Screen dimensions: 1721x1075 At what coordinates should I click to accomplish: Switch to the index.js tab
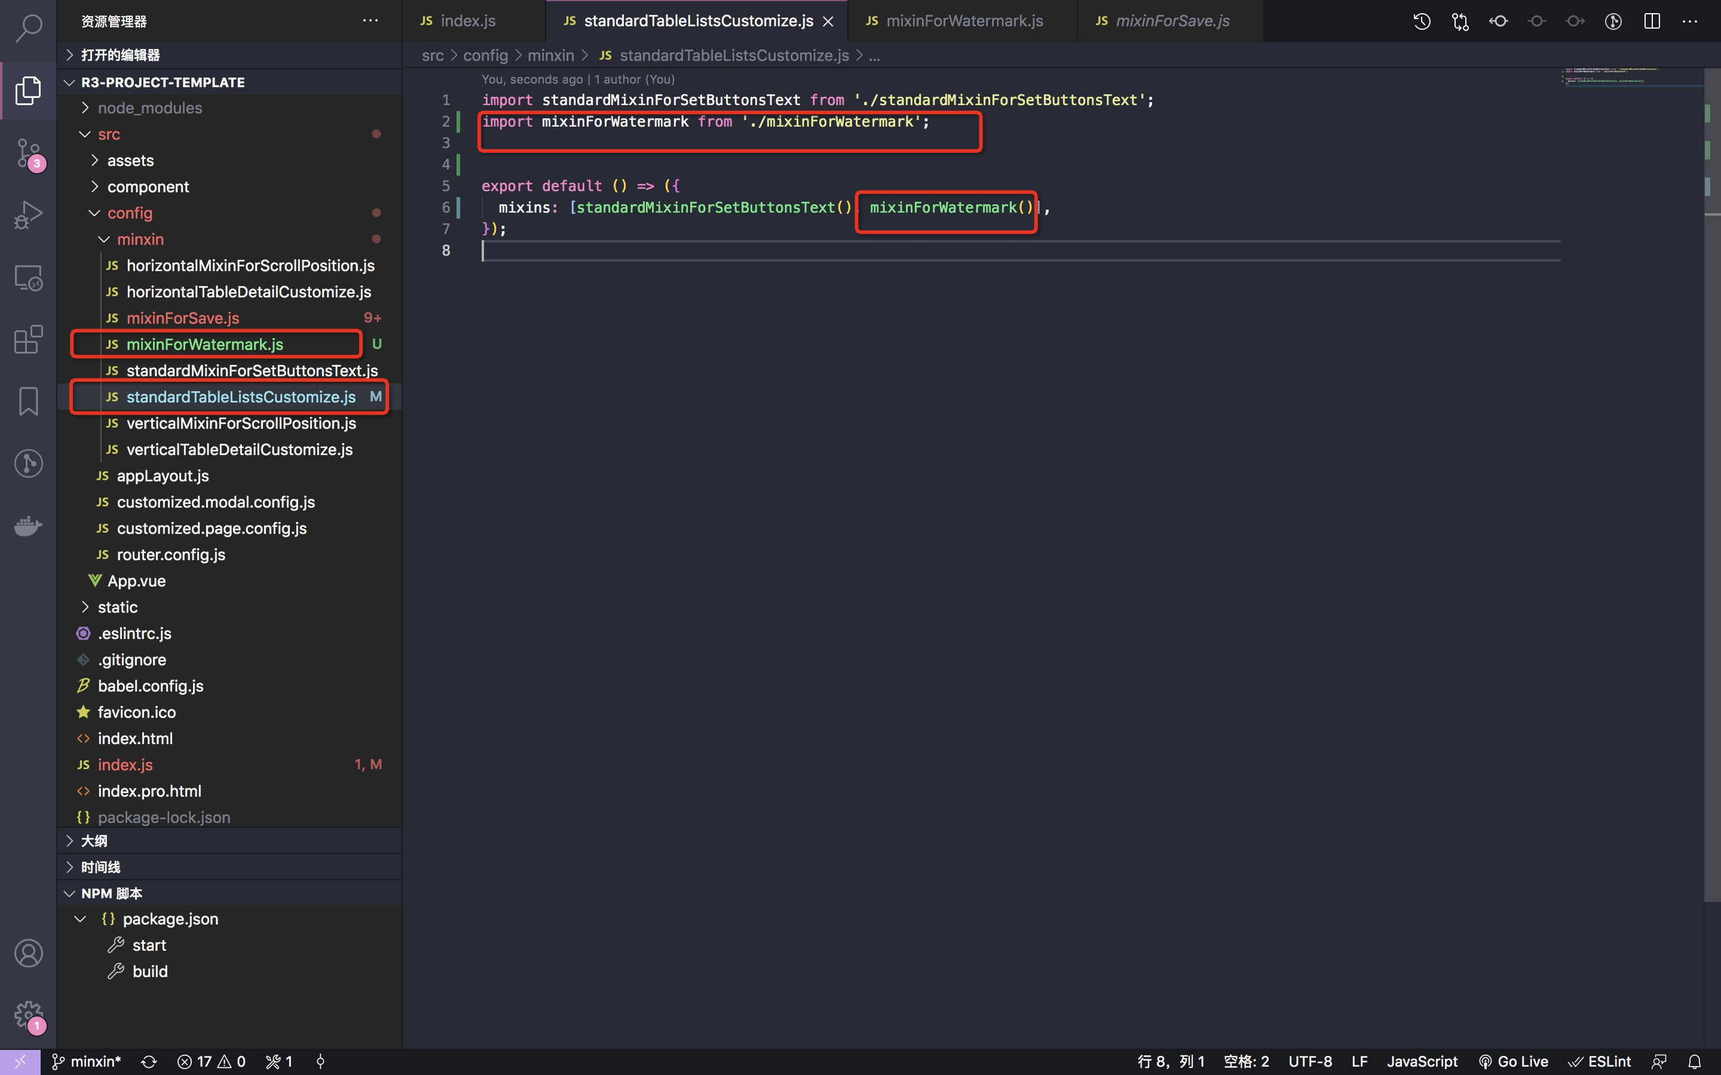coord(474,21)
